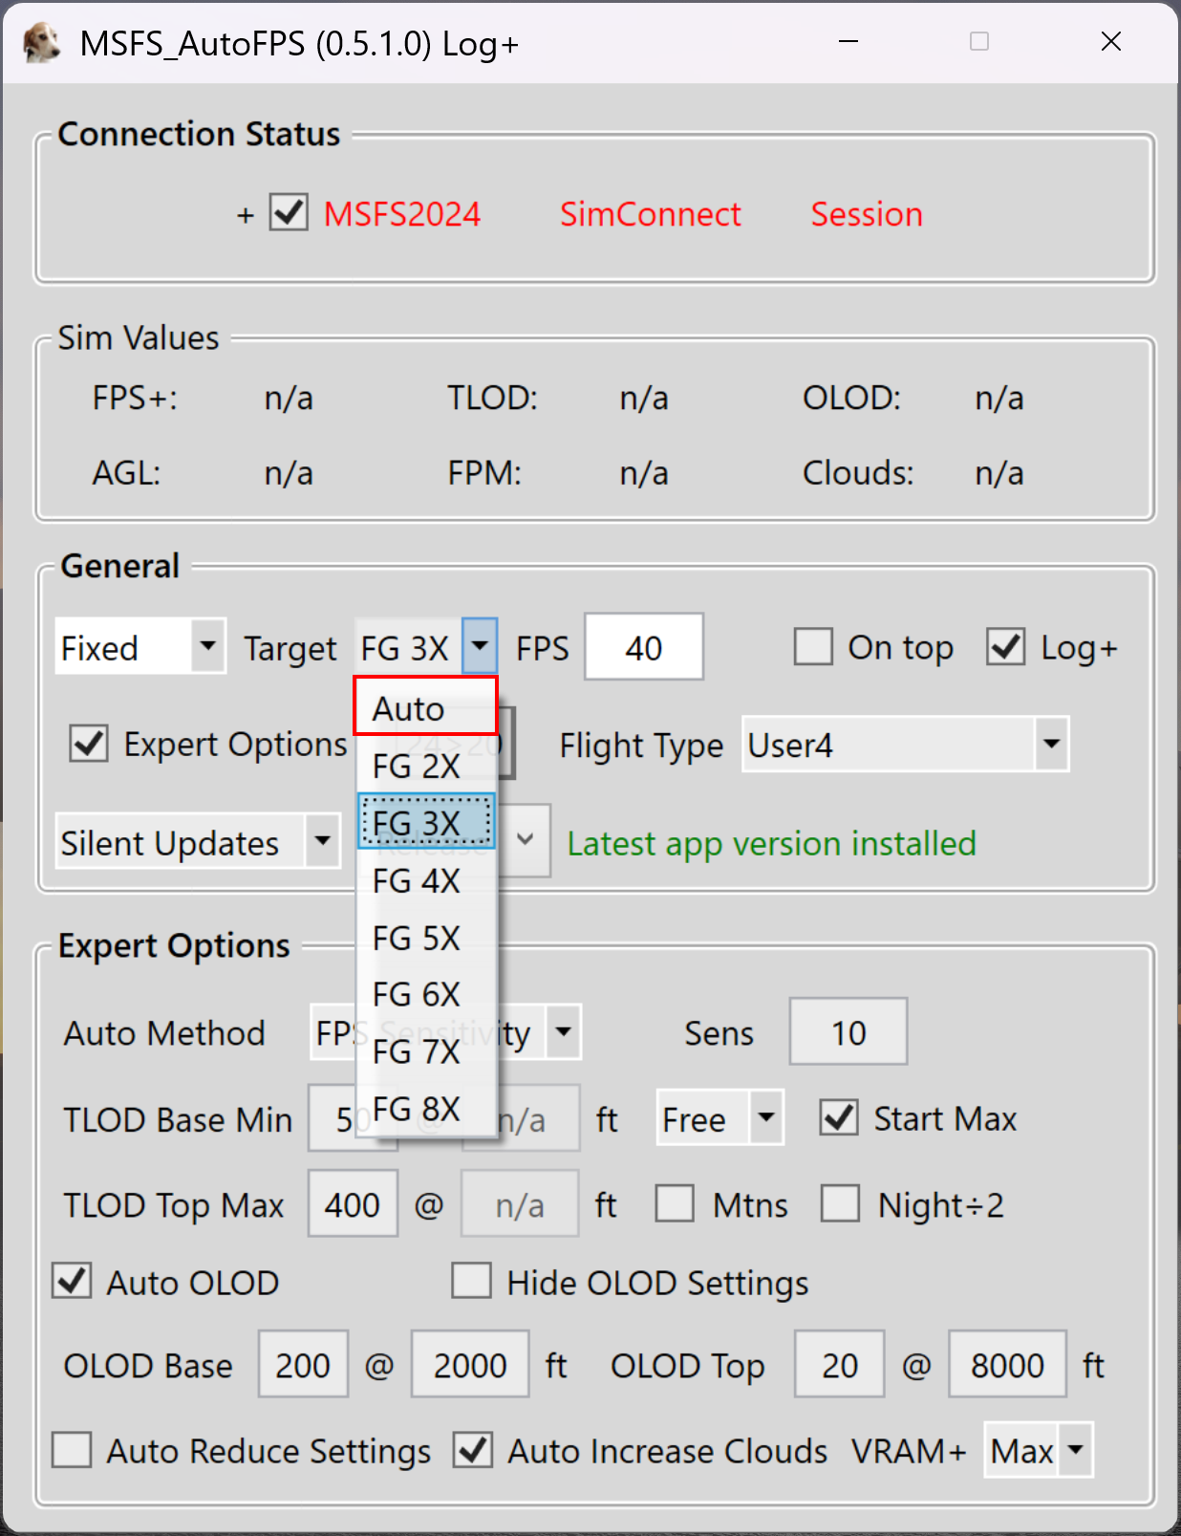This screenshot has width=1181, height=1536.
Task: Open the Flight Type User4 dropdown
Action: [x=906, y=744]
